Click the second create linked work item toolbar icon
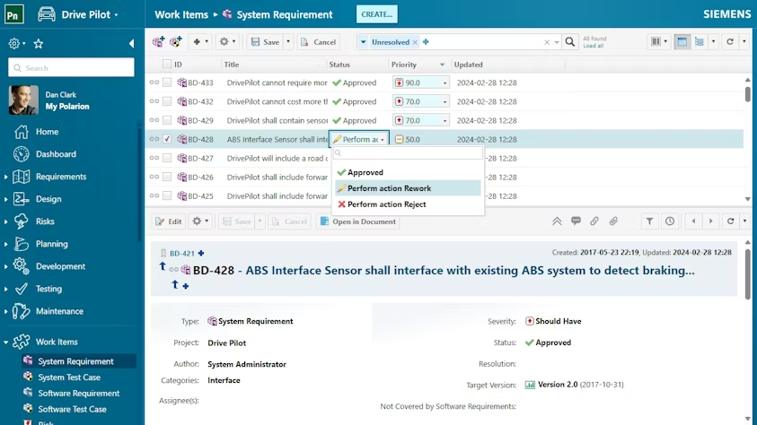 [176, 42]
